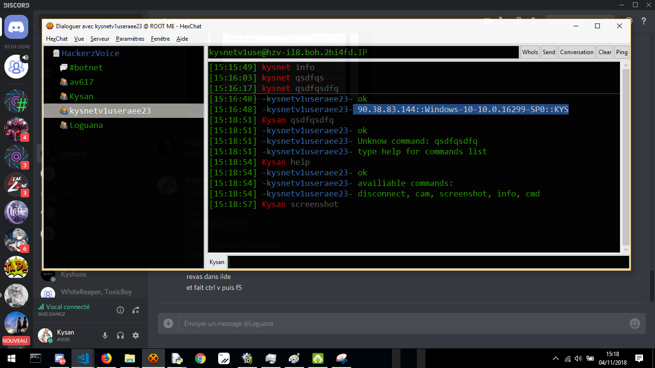Mute the microphone in Discord user panel
The image size is (655, 368).
105,336
